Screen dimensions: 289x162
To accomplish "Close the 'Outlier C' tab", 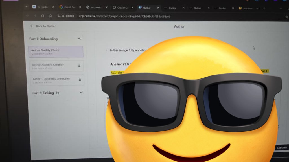I will (133, 8).
